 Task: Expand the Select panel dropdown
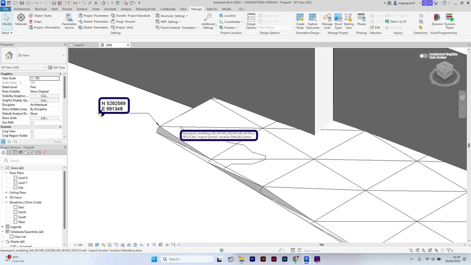pyautogui.click(x=7, y=33)
